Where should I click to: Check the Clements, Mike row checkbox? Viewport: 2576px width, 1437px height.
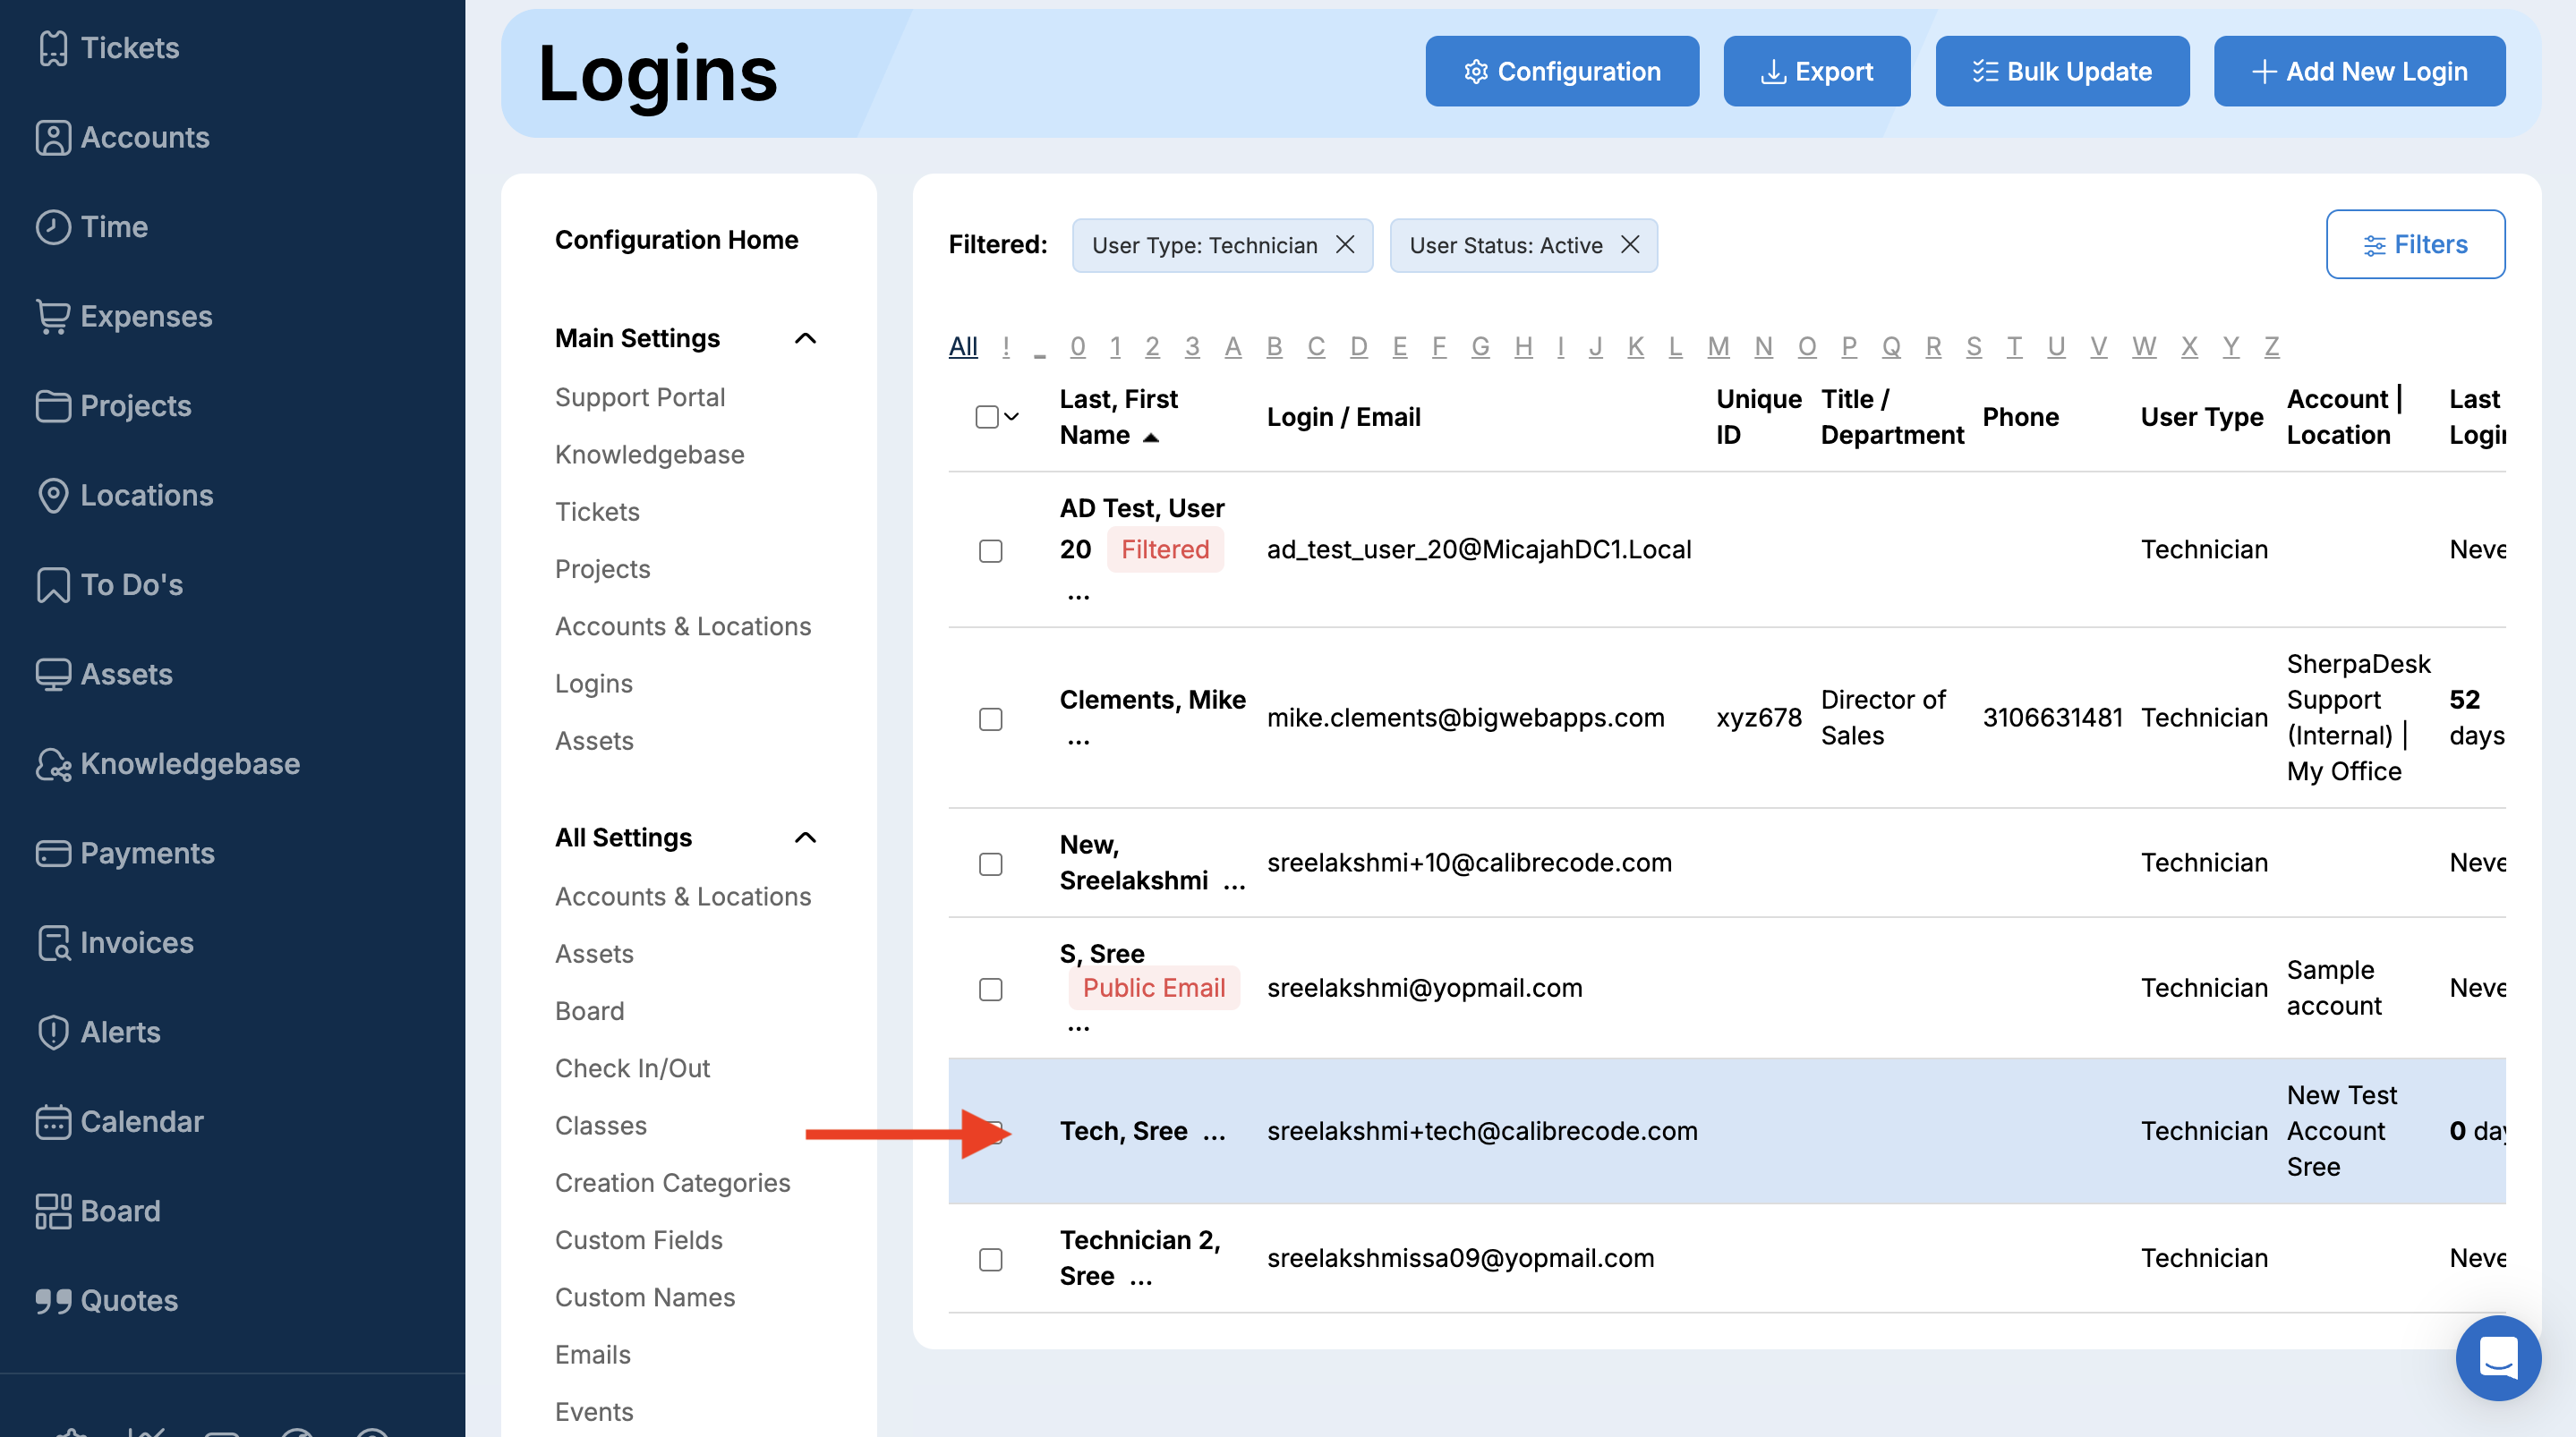[990, 719]
